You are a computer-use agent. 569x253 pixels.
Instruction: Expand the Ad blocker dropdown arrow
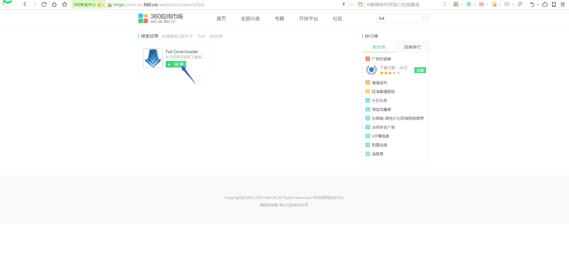[487, 4]
